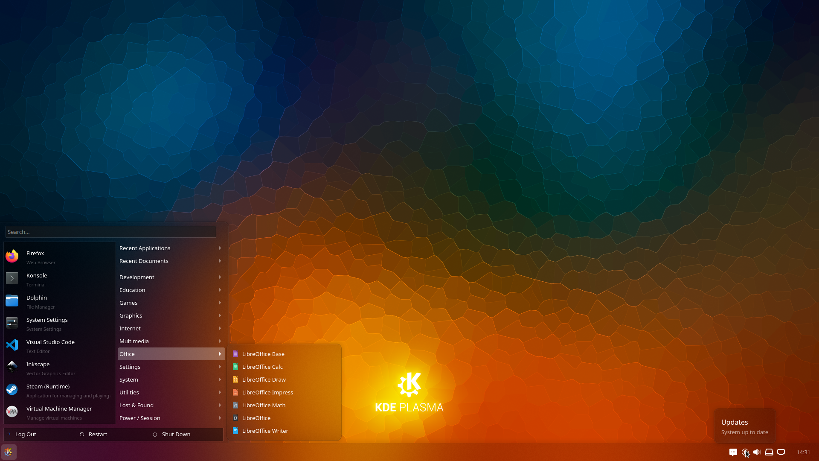
Task: Click the "Web Browser" subtitle
Action: click(41, 263)
